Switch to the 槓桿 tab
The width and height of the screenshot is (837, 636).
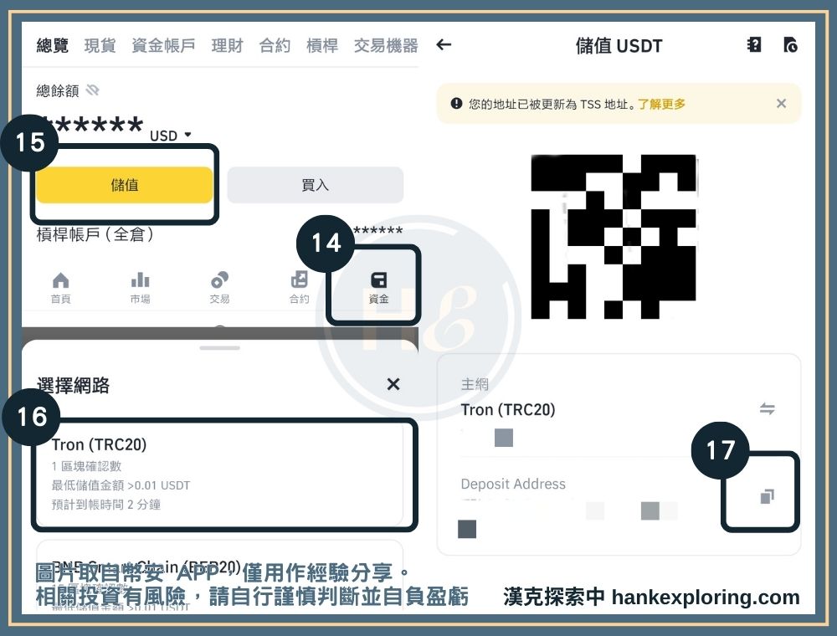322,46
